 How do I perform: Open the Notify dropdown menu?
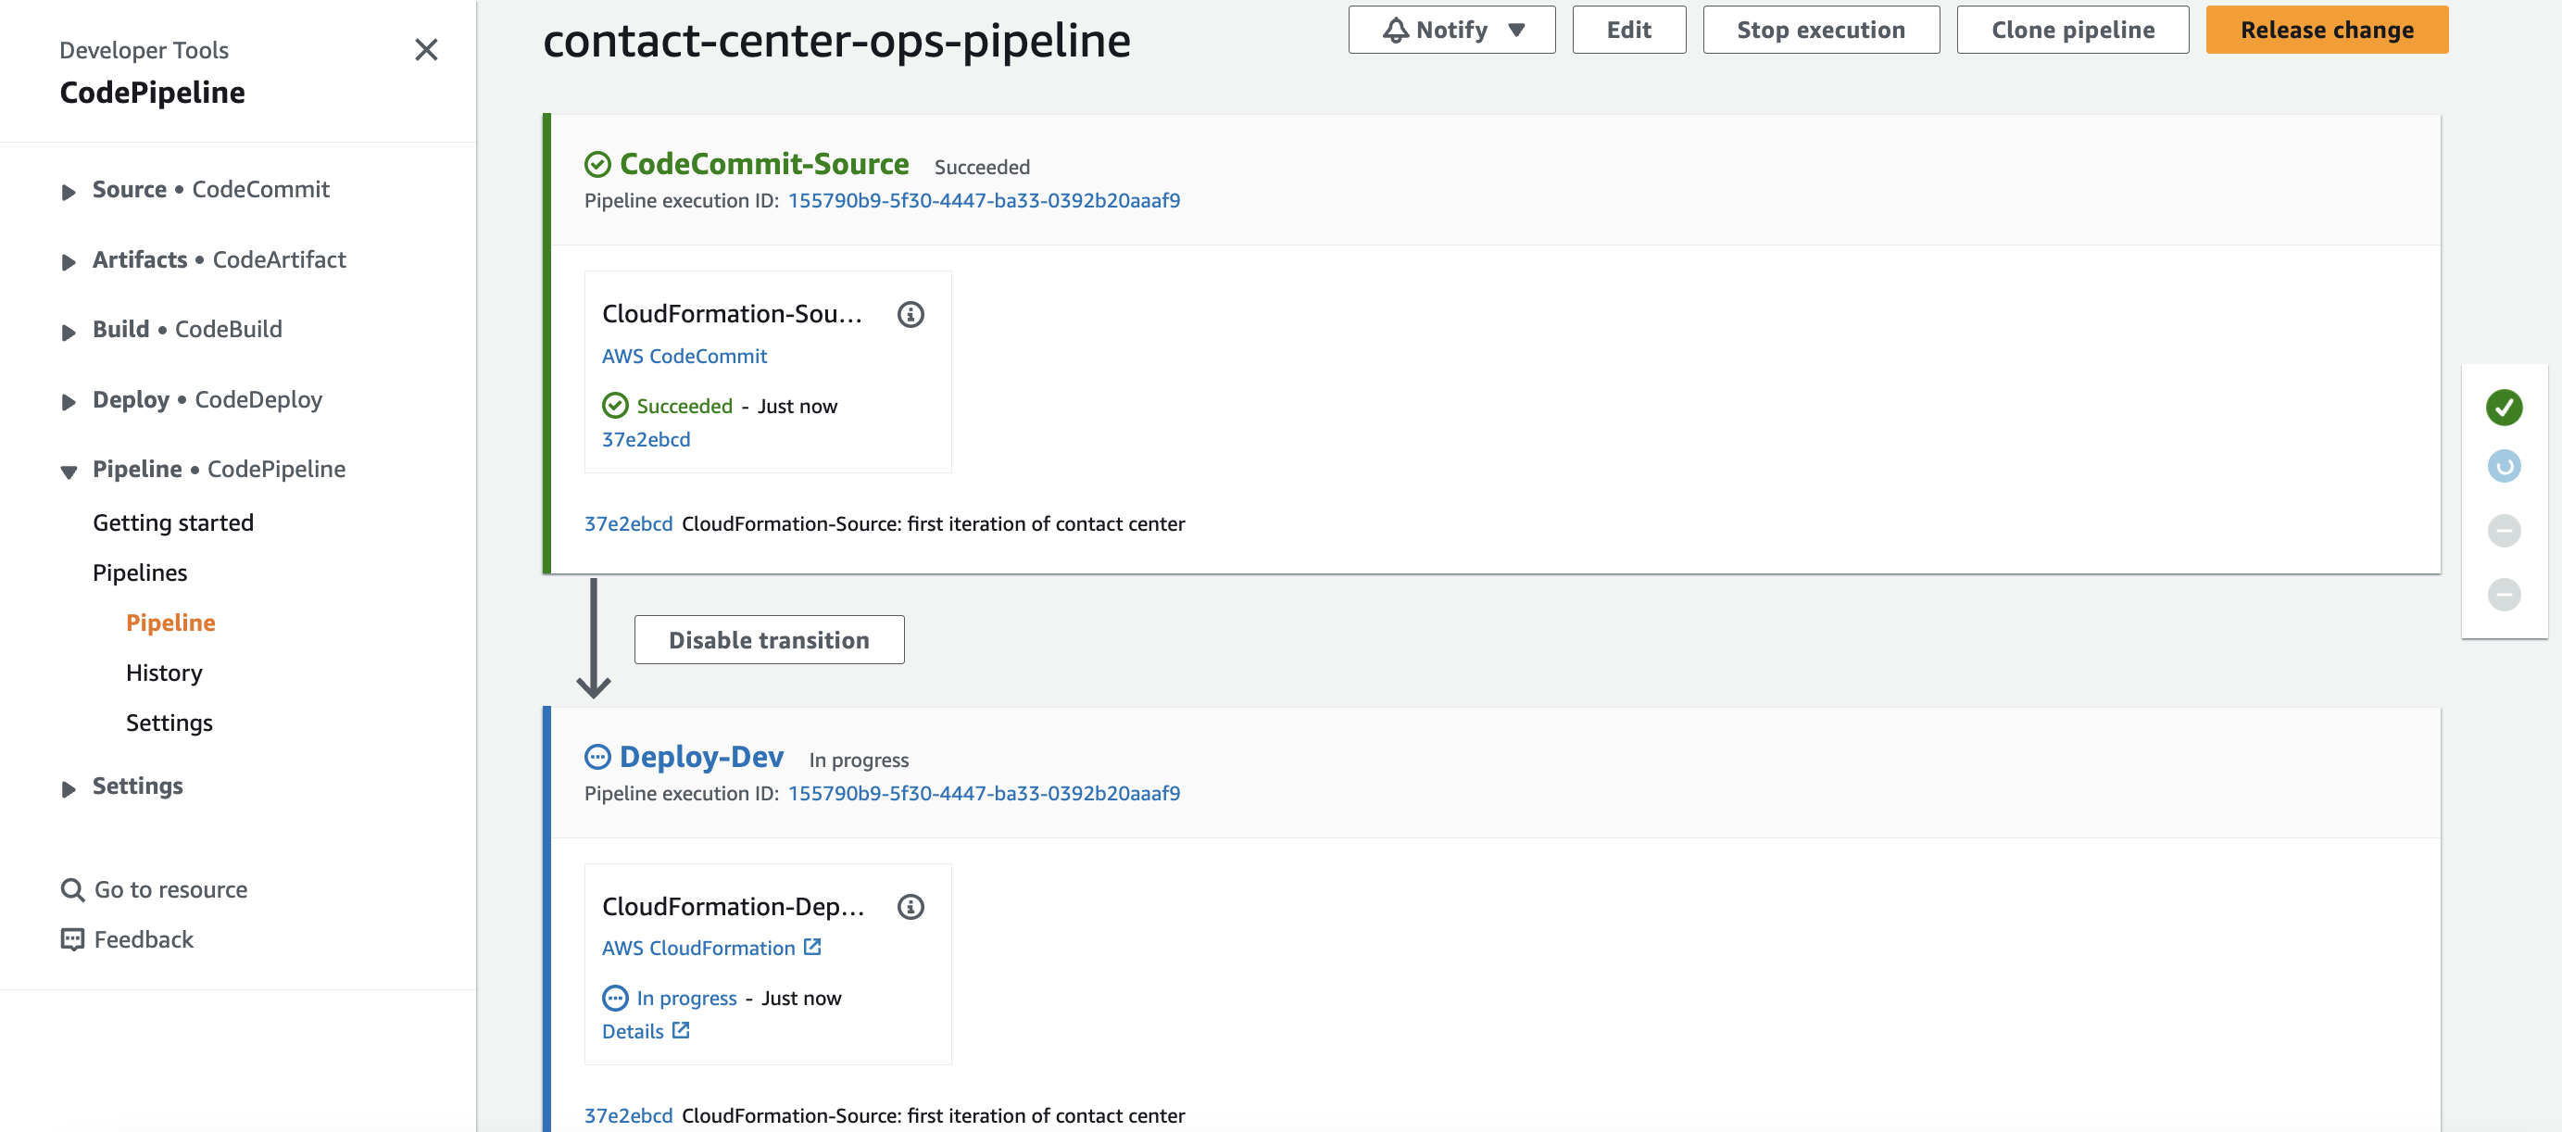[1451, 30]
